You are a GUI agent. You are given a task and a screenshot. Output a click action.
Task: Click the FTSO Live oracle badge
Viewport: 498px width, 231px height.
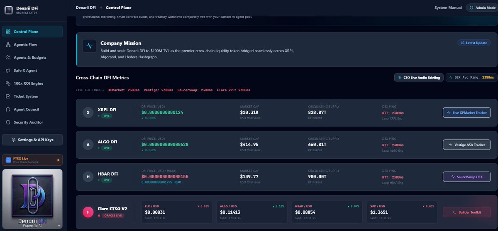pyautogui.click(x=32, y=160)
